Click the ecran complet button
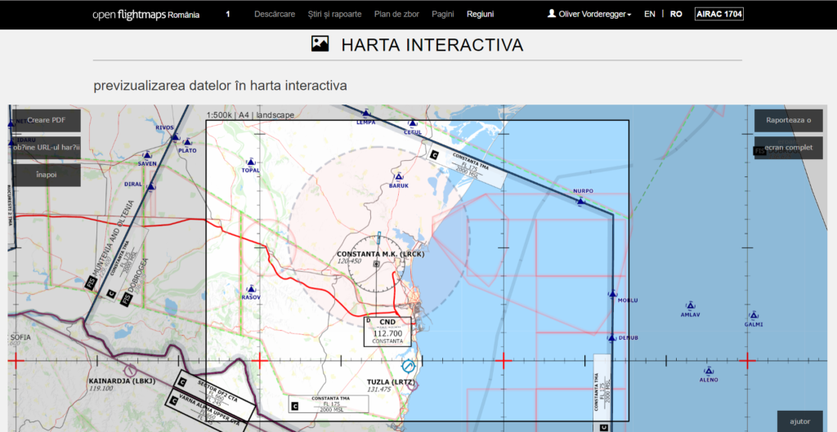837x432 pixels. coord(788,148)
